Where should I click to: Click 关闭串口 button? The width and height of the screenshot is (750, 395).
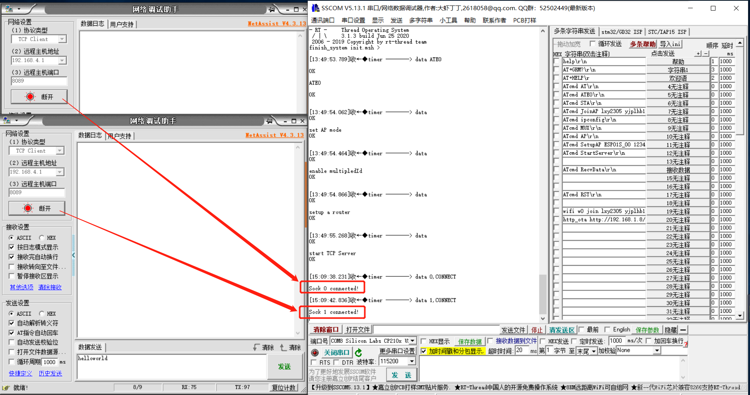pyautogui.click(x=336, y=352)
